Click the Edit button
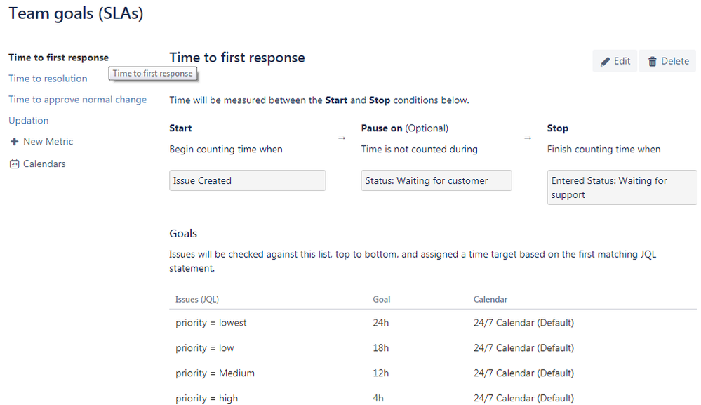The height and width of the screenshot is (405, 701). click(x=615, y=61)
